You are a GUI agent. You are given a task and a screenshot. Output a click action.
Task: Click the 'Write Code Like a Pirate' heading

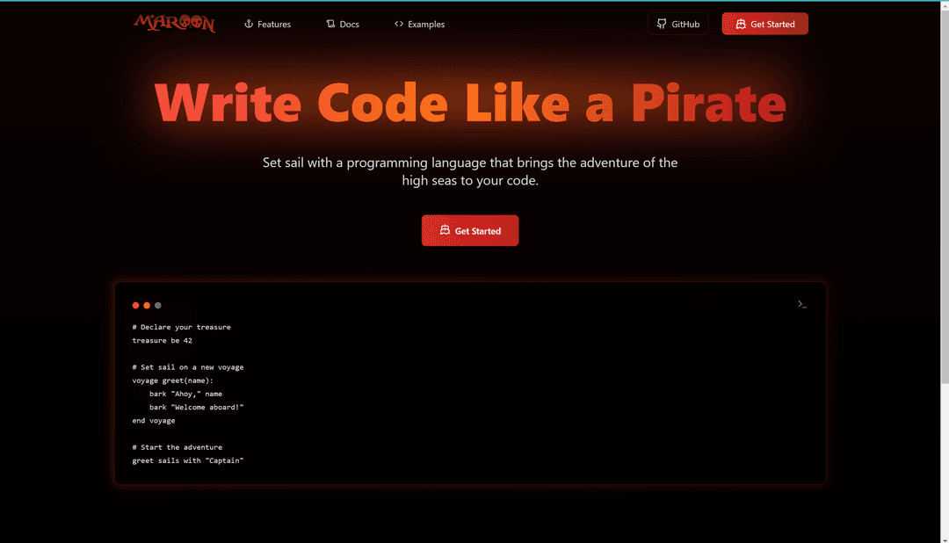pyautogui.click(x=470, y=102)
